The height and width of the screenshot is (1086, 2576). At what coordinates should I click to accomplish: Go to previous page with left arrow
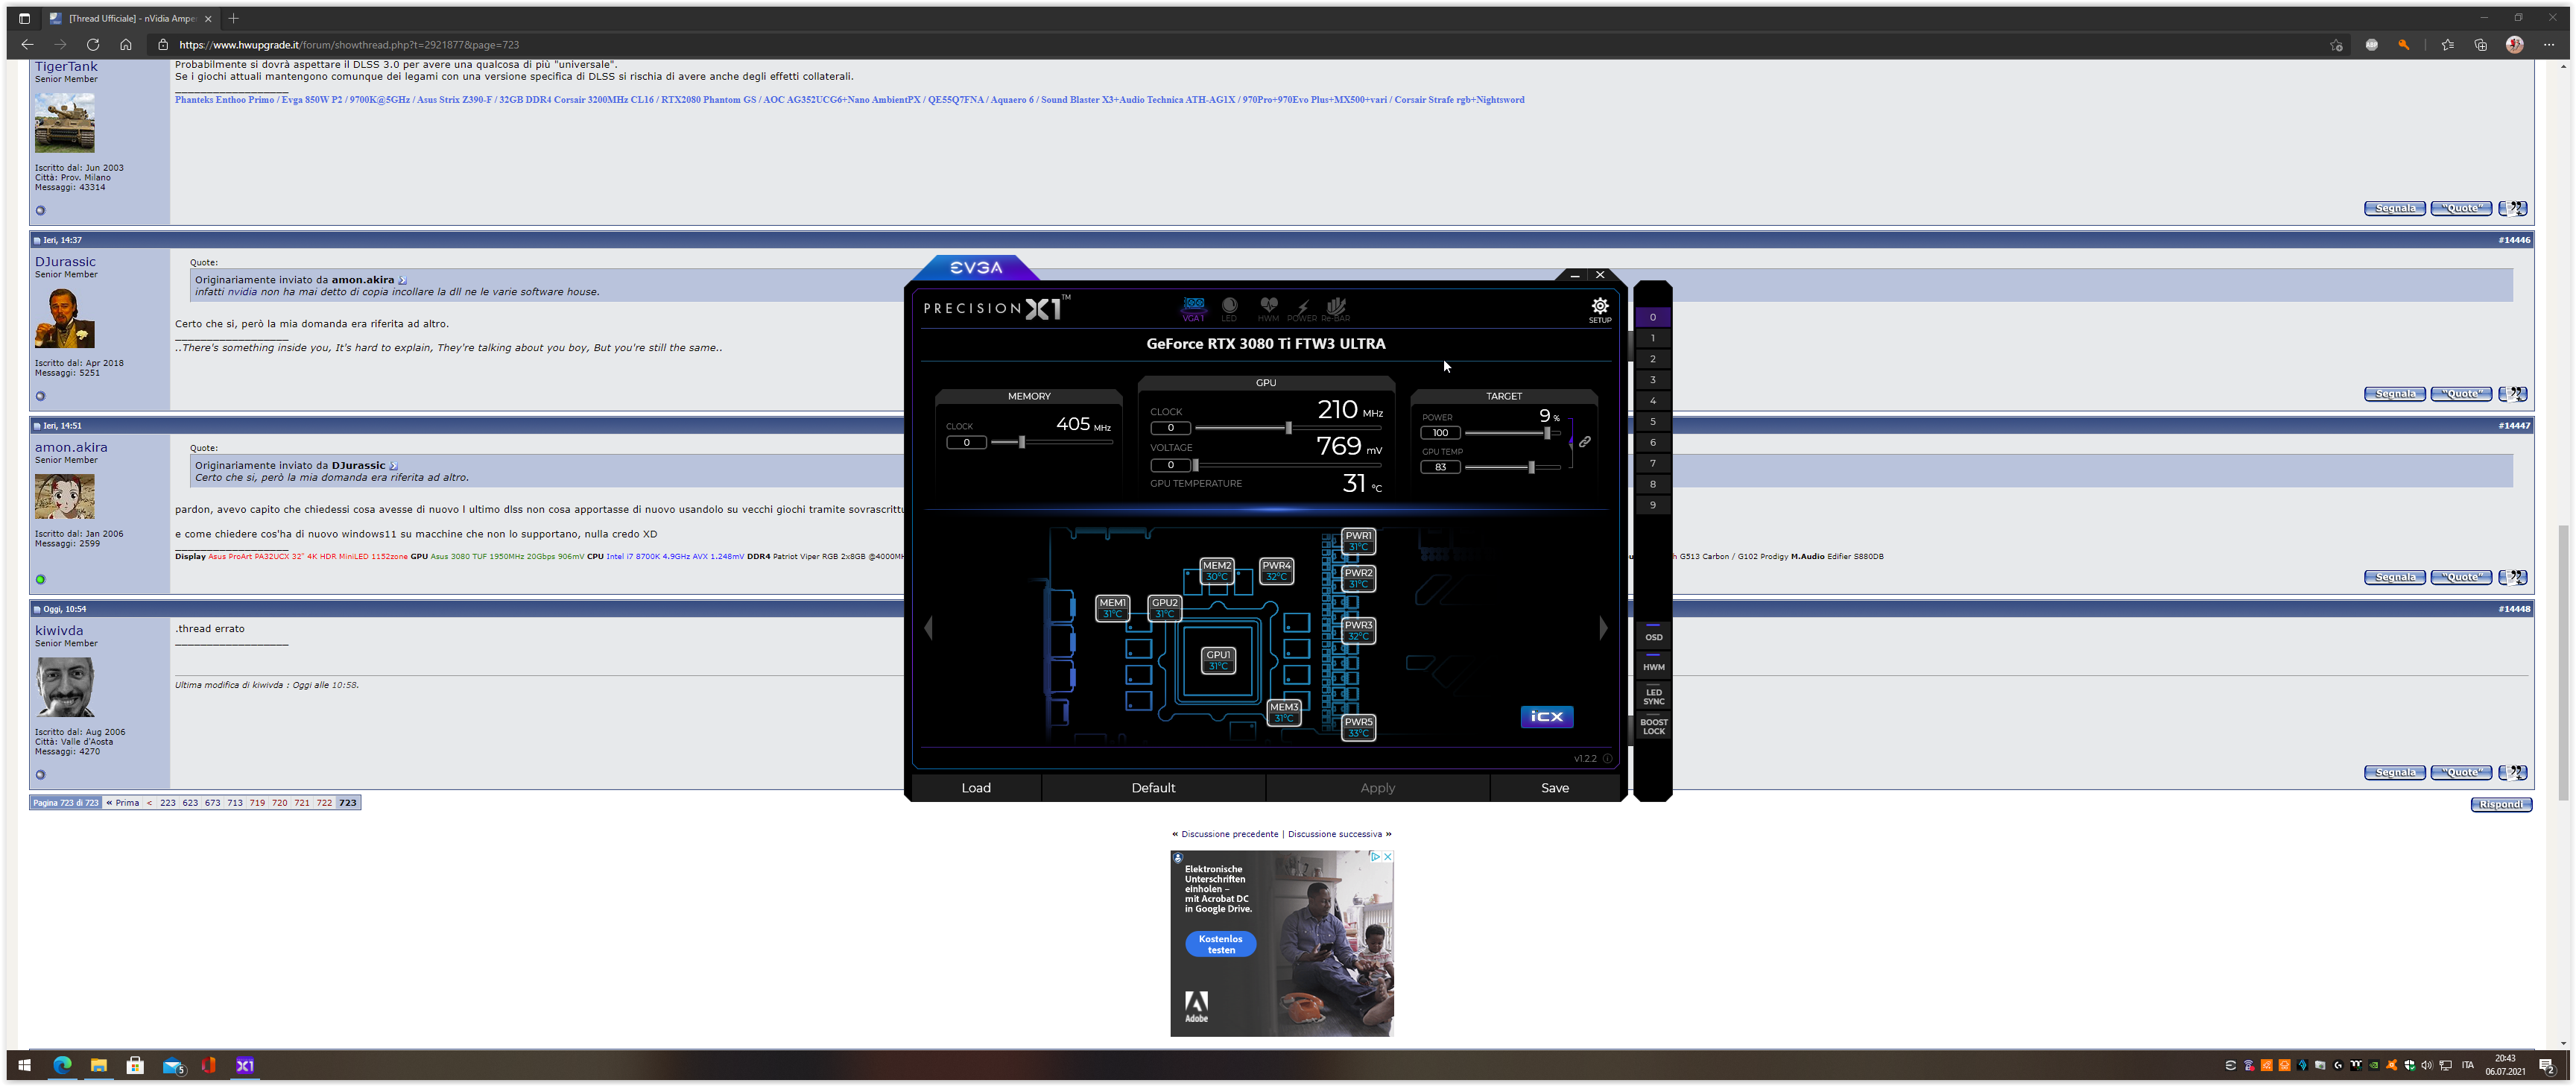(x=929, y=628)
